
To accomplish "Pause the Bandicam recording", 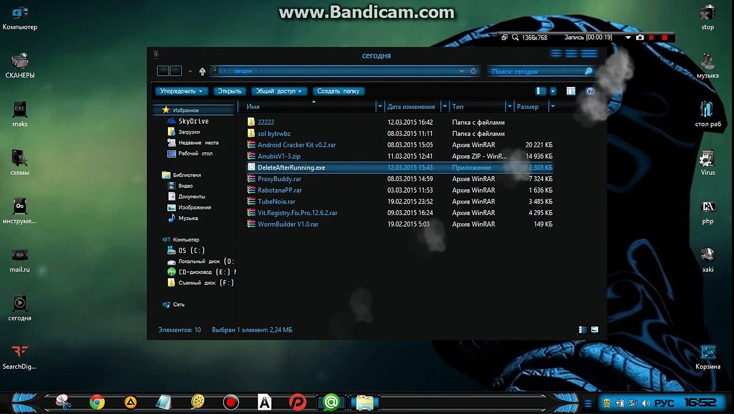I will (x=652, y=37).
